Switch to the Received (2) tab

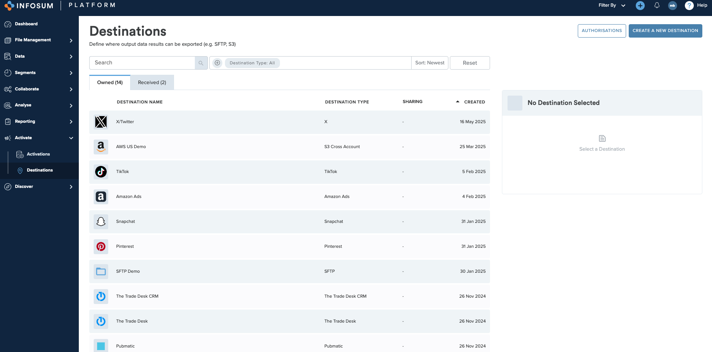pos(152,83)
